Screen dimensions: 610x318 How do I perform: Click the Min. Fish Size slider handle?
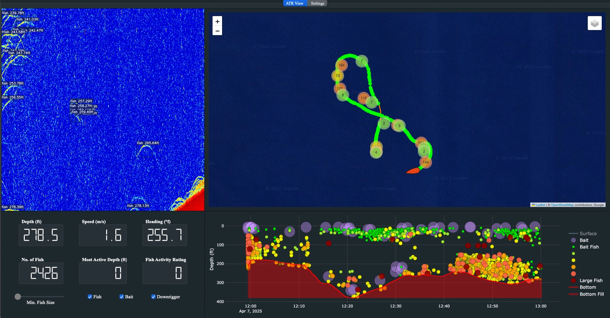coord(18,297)
